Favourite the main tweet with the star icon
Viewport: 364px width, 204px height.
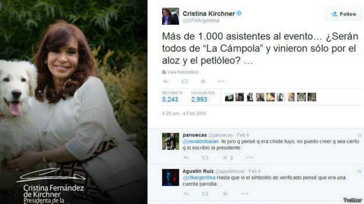click(203, 81)
